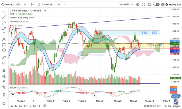This screenshot has height=109, width=182.
Task: Open the go to date calendar
Action: [x=45, y=106]
